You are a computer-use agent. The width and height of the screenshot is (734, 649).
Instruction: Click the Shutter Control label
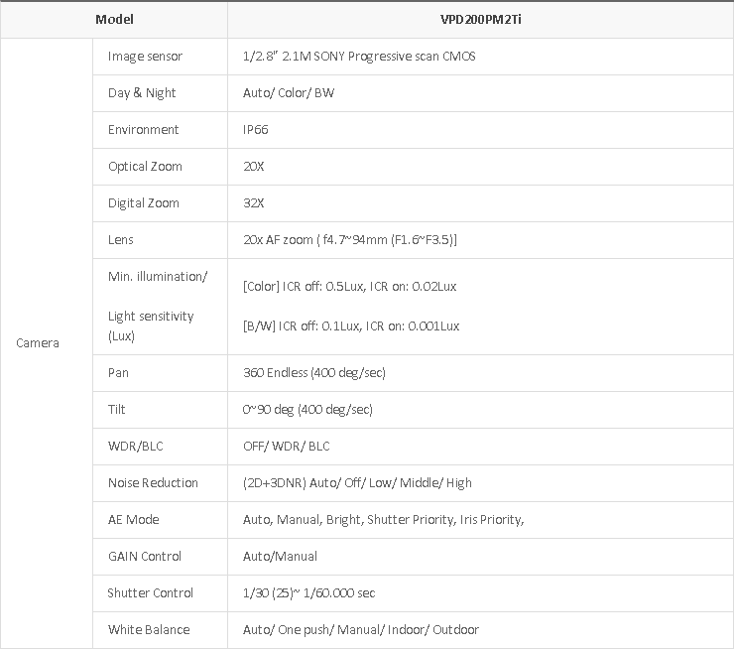(x=152, y=593)
